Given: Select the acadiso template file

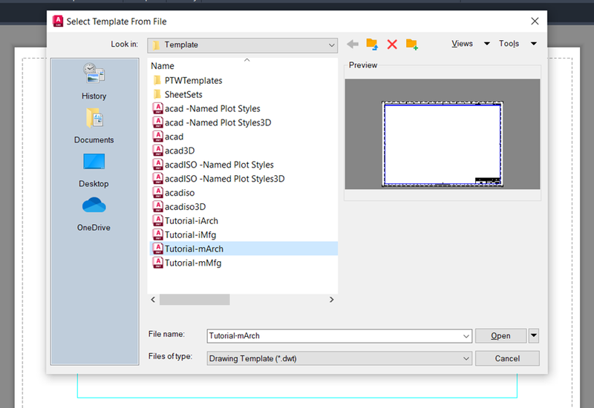Looking at the screenshot, I should [x=174, y=193].
